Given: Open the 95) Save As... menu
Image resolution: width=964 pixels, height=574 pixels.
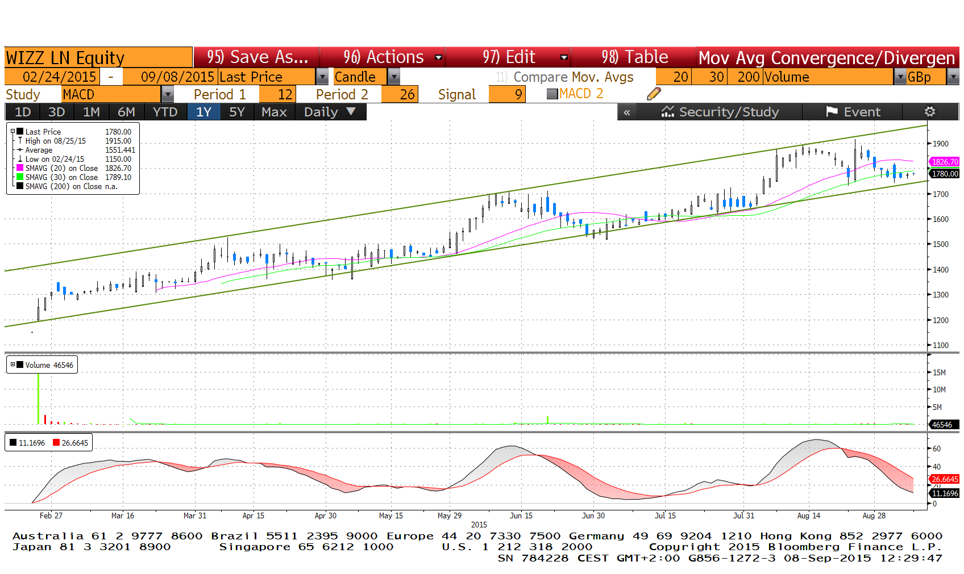Looking at the screenshot, I should [257, 57].
